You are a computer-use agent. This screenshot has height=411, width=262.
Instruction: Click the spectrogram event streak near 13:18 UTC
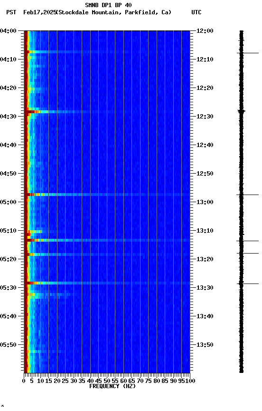[x=107, y=254]
